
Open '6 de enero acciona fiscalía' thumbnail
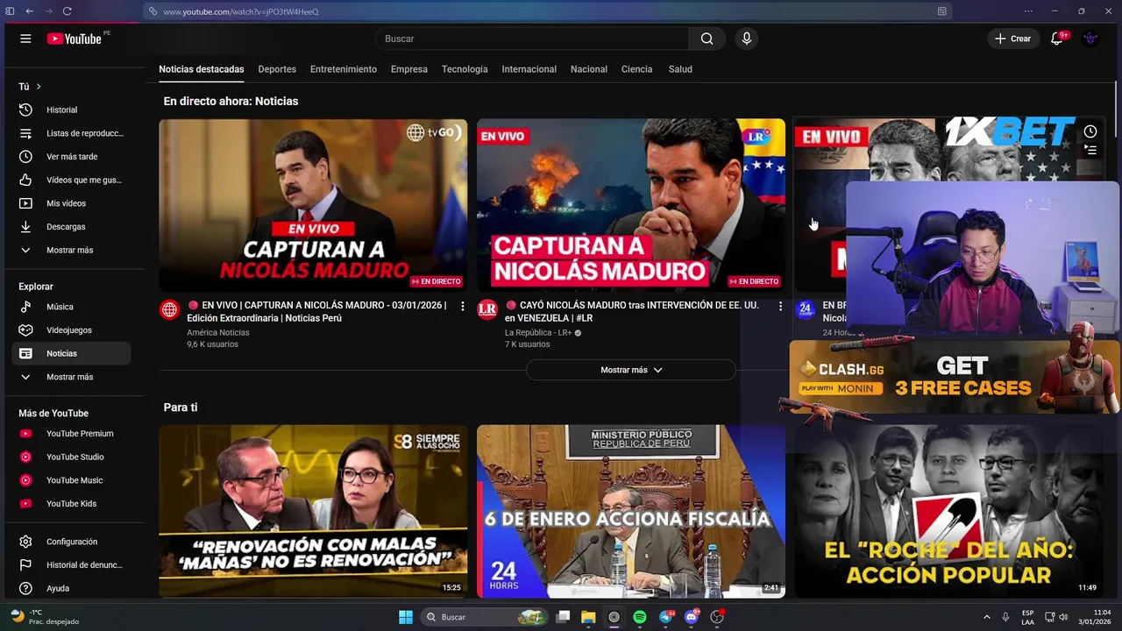pyautogui.click(x=631, y=511)
